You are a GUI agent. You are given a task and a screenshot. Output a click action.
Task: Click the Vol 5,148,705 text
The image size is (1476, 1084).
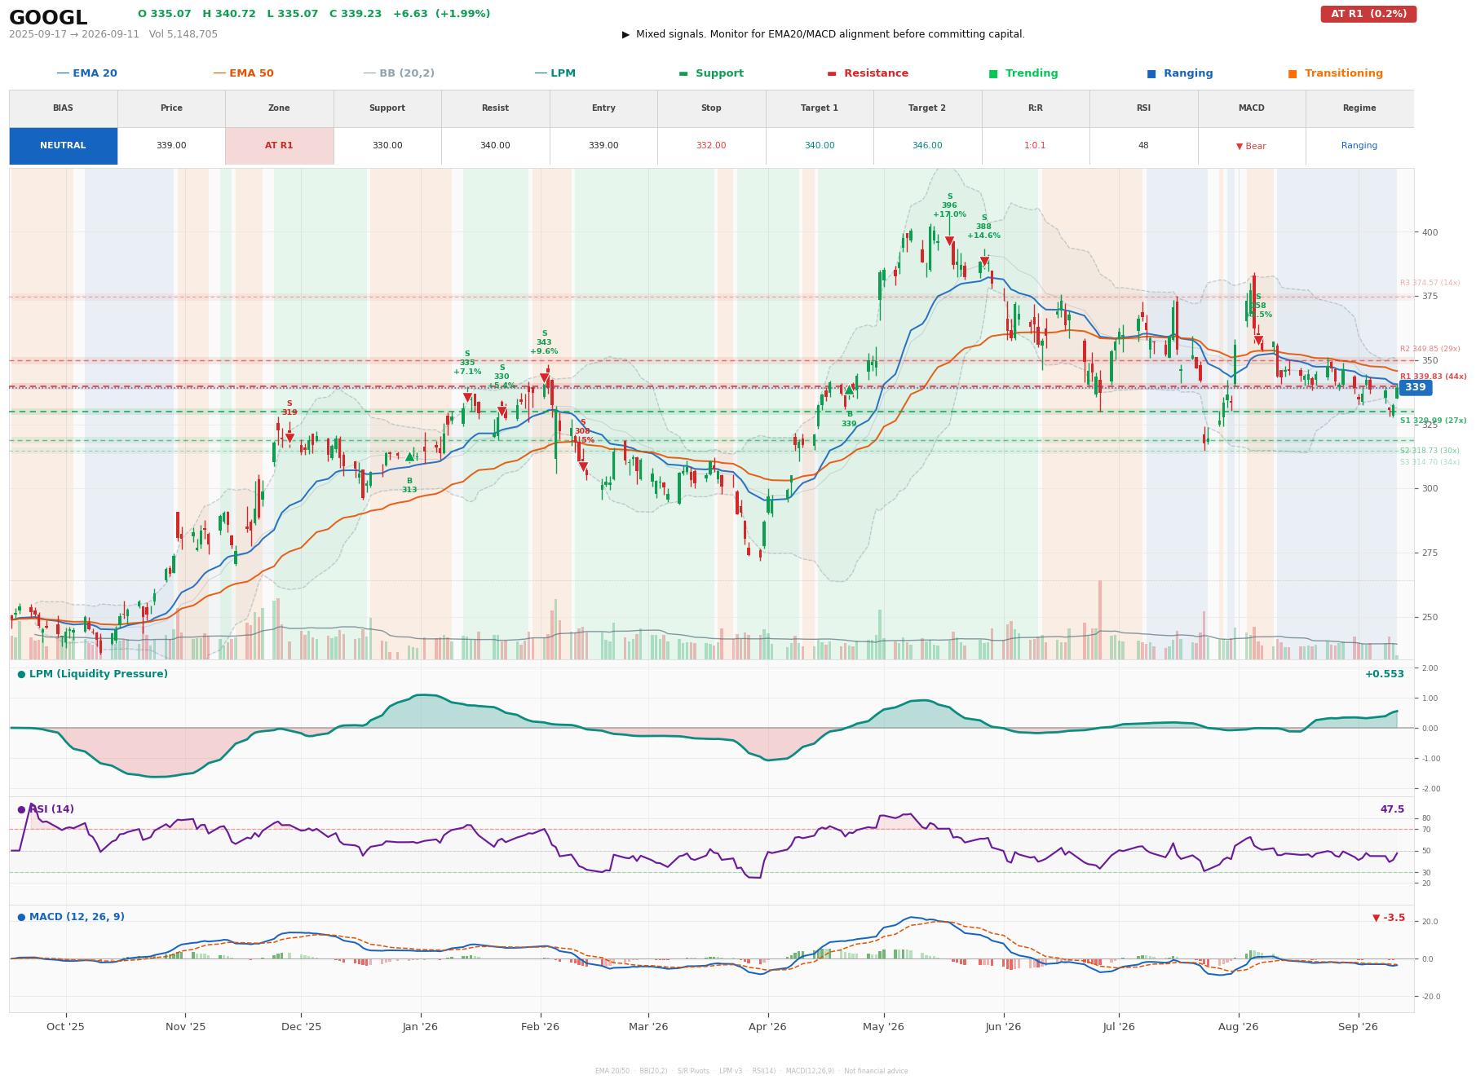pos(183,34)
